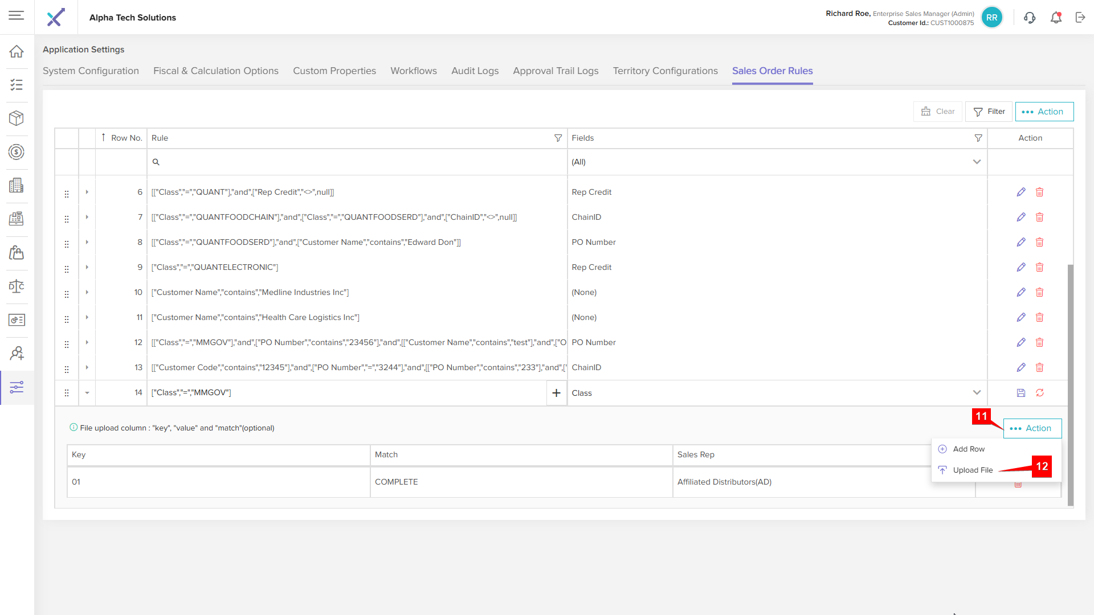The width and height of the screenshot is (1094, 615).
Task: Open the settings sliders sidebar icon
Action: pos(17,387)
